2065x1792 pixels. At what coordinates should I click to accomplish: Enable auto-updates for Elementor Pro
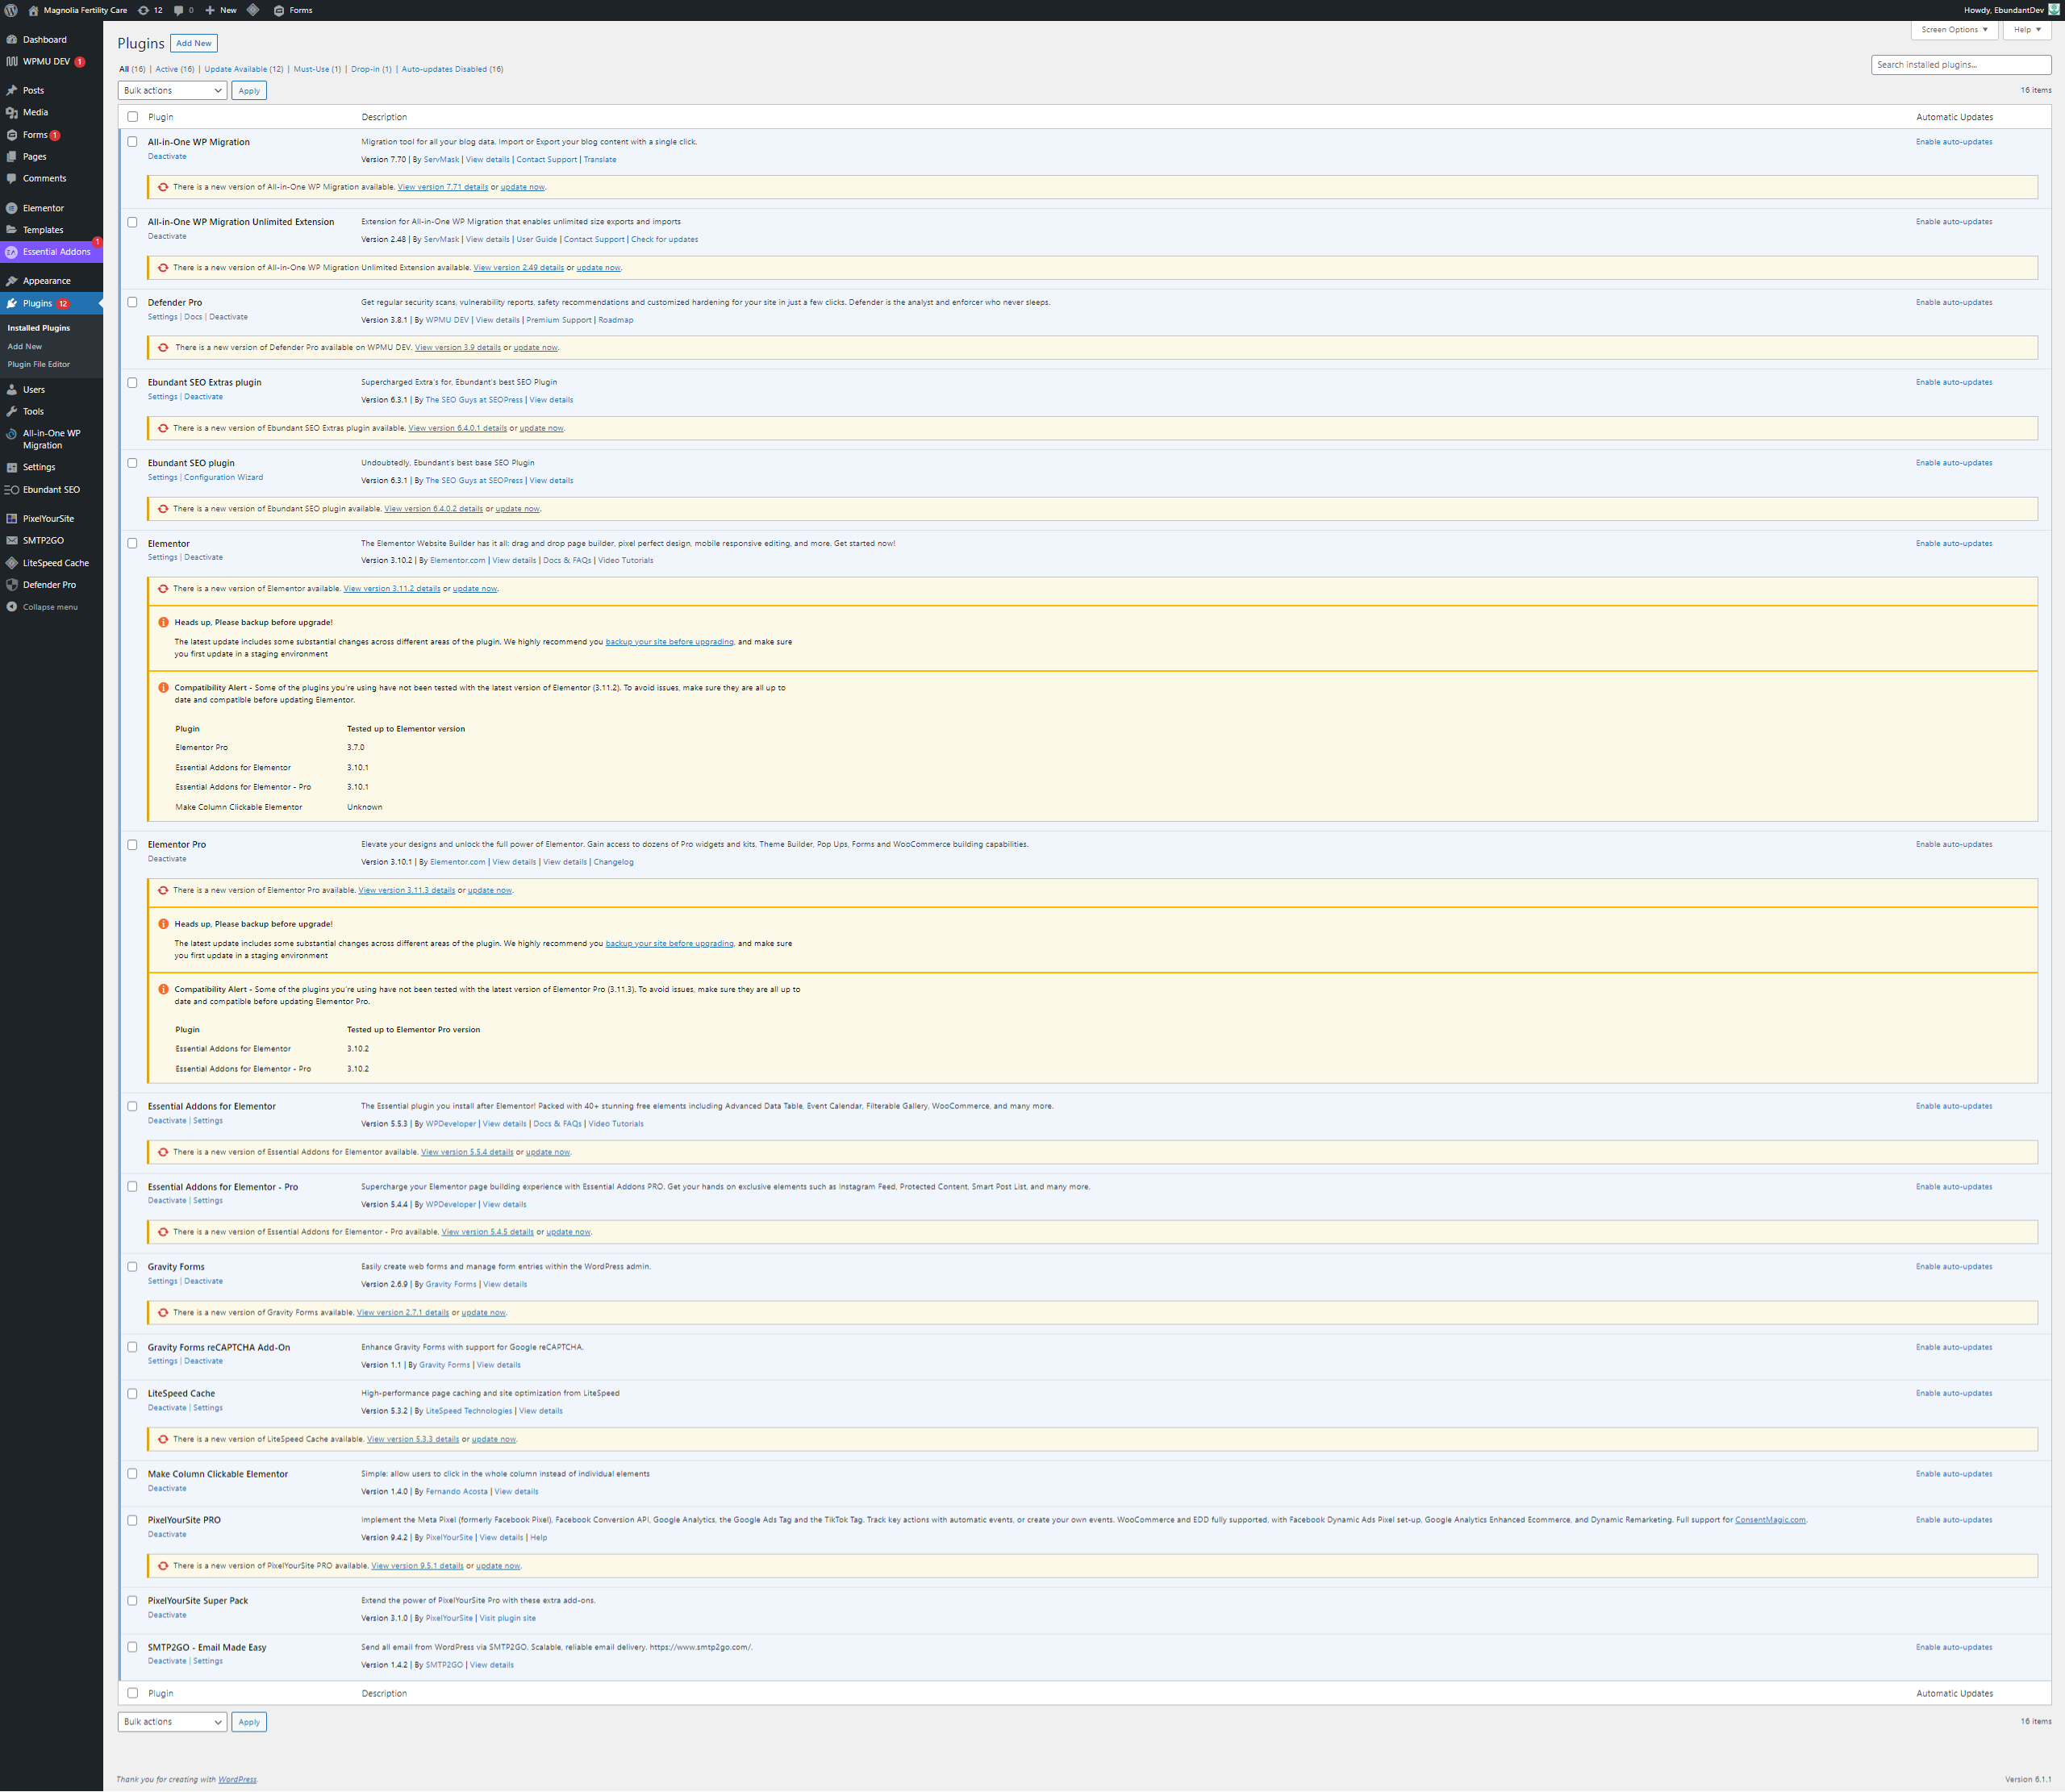1953,844
